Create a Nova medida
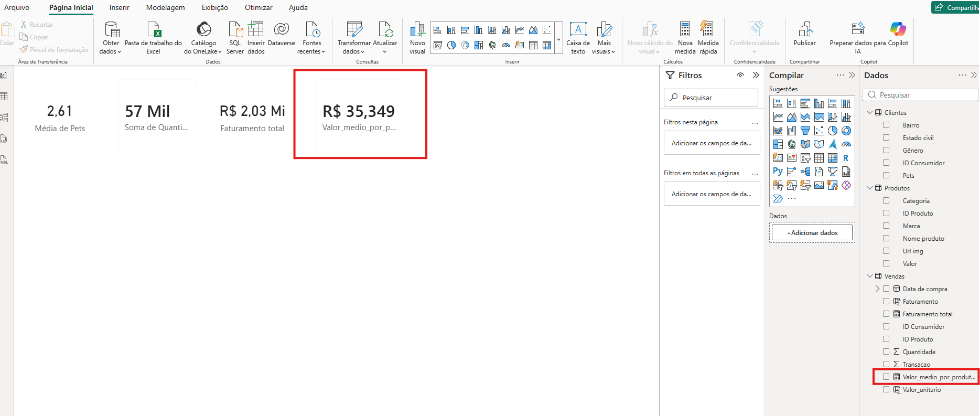Image resolution: width=980 pixels, height=416 pixels. pyautogui.click(x=685, y=38)
